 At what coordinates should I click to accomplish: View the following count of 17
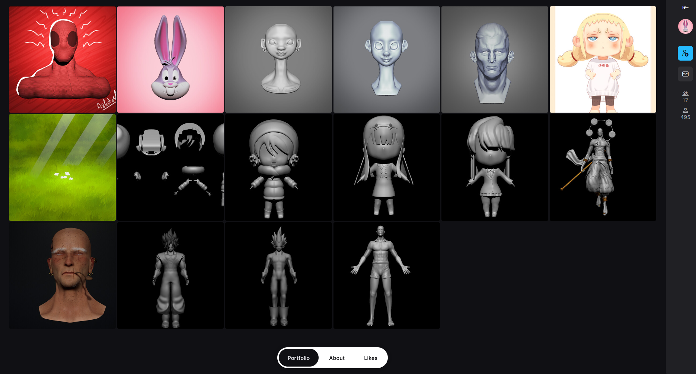(x=685, y=97)
